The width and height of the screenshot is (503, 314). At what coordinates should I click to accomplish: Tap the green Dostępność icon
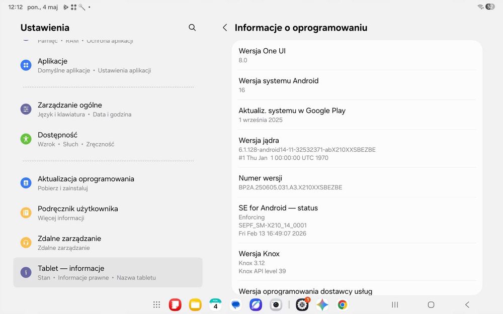pyautogui.click(x=26, y=139)
